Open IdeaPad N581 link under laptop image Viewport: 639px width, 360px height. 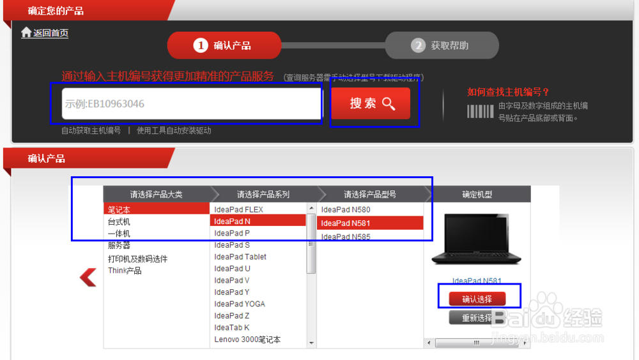(477, 281)
